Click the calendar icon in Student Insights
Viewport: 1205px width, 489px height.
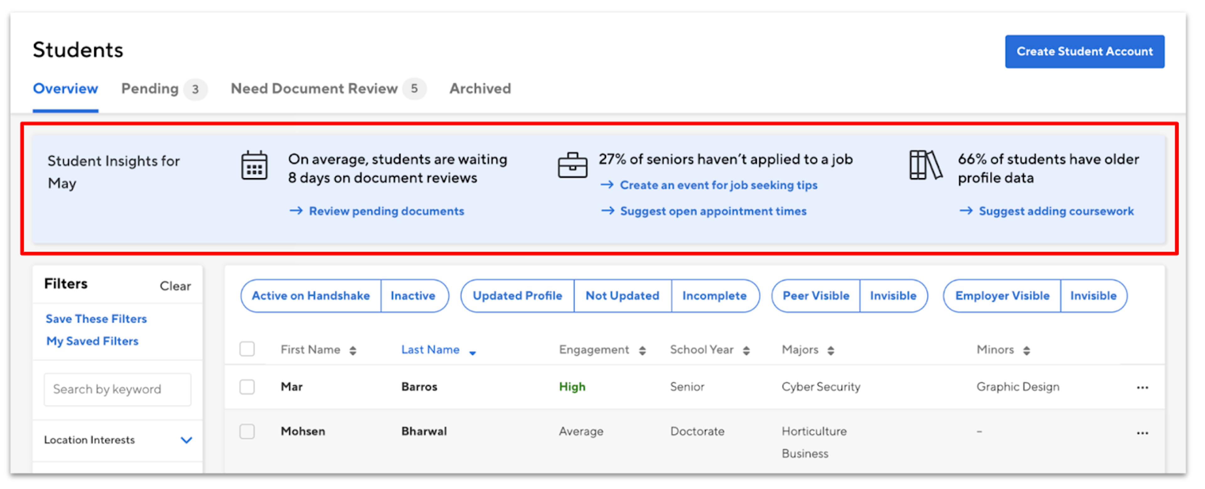point(254,165)
